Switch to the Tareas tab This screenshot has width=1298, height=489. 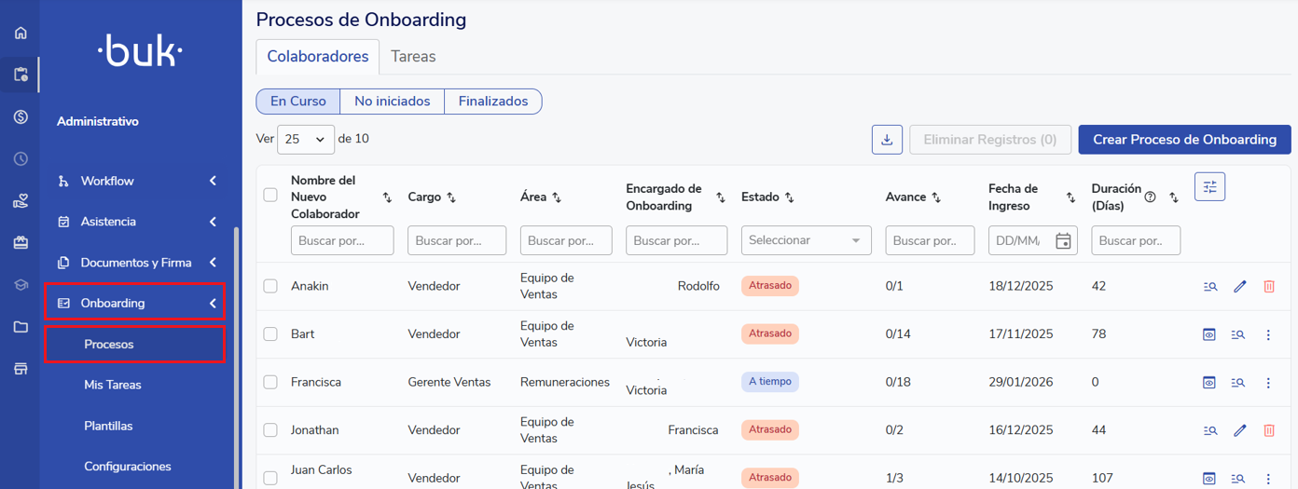click(413, 57)
